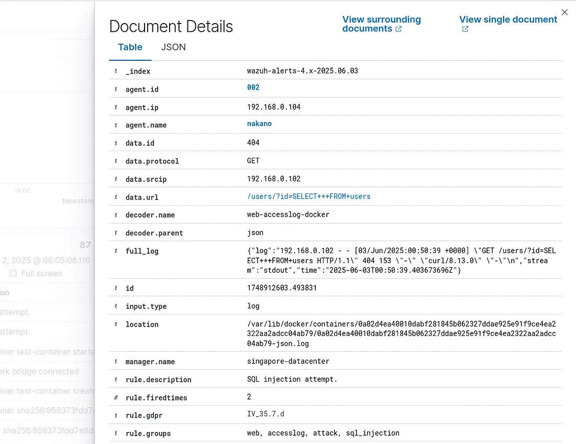Click text type icon beside full_log
576x444 pixels.
click(x=116, y=251)
